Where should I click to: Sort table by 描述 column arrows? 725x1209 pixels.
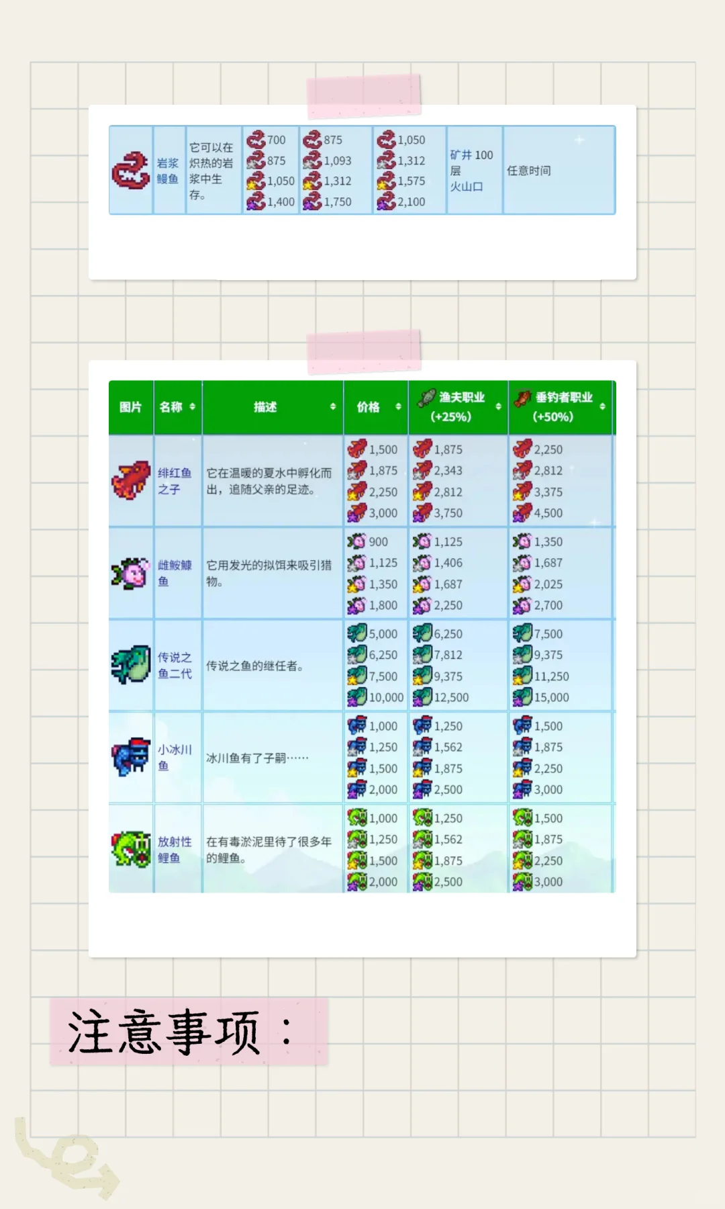click(333, 407)
